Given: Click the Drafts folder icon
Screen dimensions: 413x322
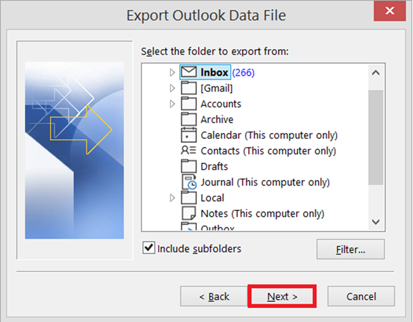Looking at the screenshot, I should click(188, 166).
